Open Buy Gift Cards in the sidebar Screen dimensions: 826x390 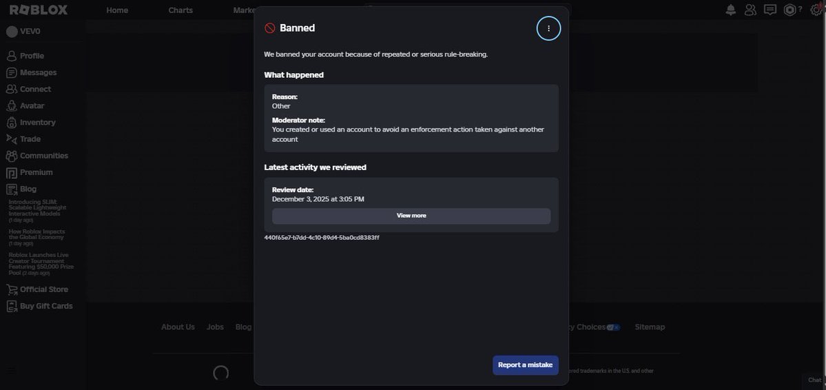(39, 306)
